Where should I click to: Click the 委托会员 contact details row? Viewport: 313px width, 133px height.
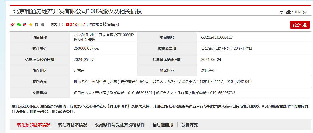[x=163, y=82]
